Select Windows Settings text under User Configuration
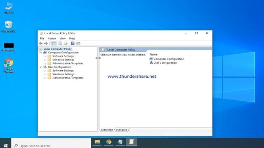Viewport: 264px width, 148px height. tap(63, 74)
